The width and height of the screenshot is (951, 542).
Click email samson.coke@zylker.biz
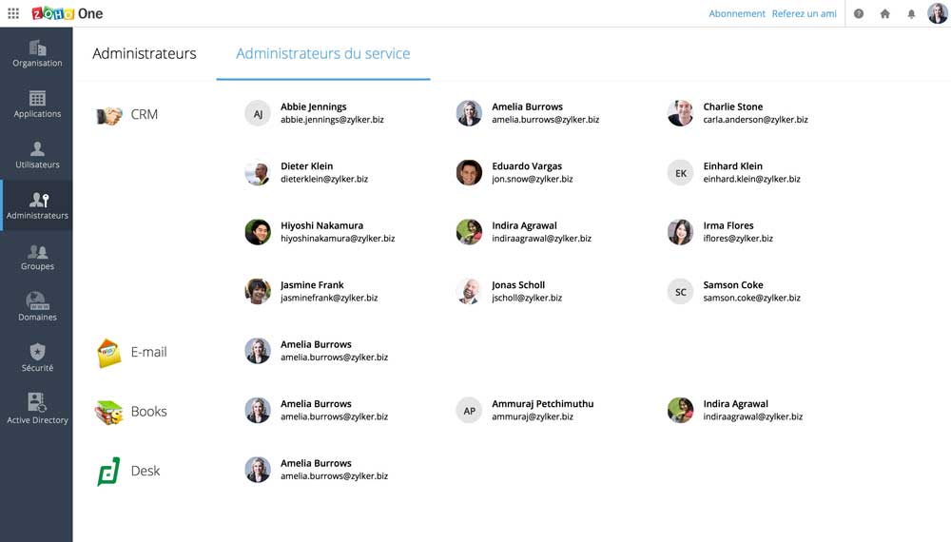click(x=751, y=298)
